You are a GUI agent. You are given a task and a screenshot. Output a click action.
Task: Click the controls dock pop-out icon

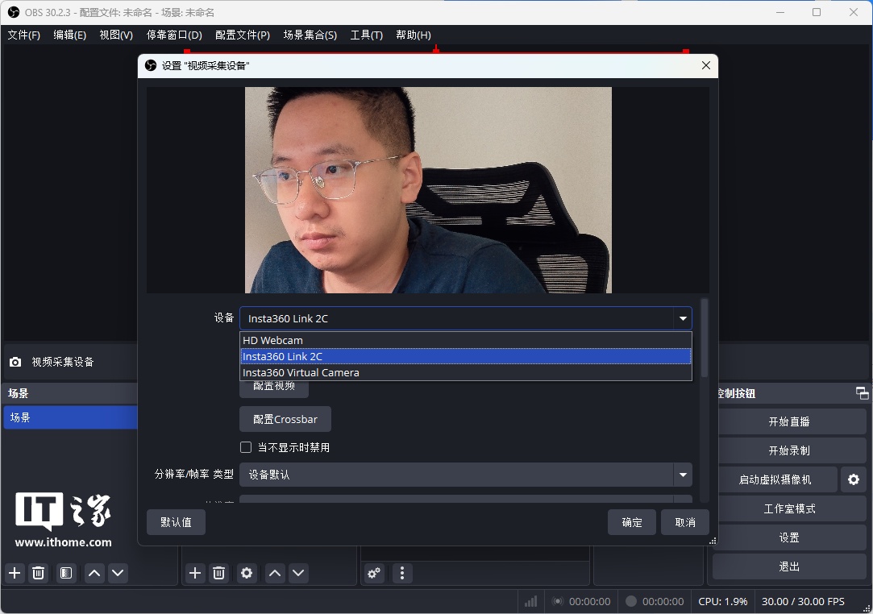pos(862,393)
